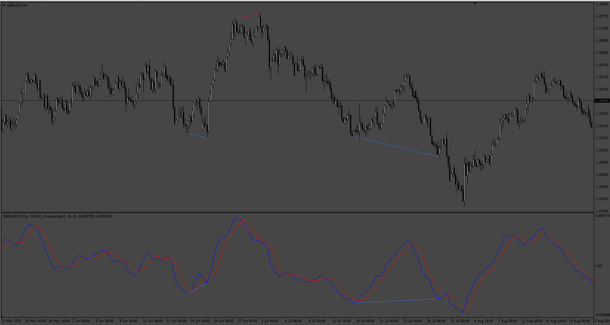
Task: Click the 11 Jul 16:00 time label
Action: pos(342,321)
